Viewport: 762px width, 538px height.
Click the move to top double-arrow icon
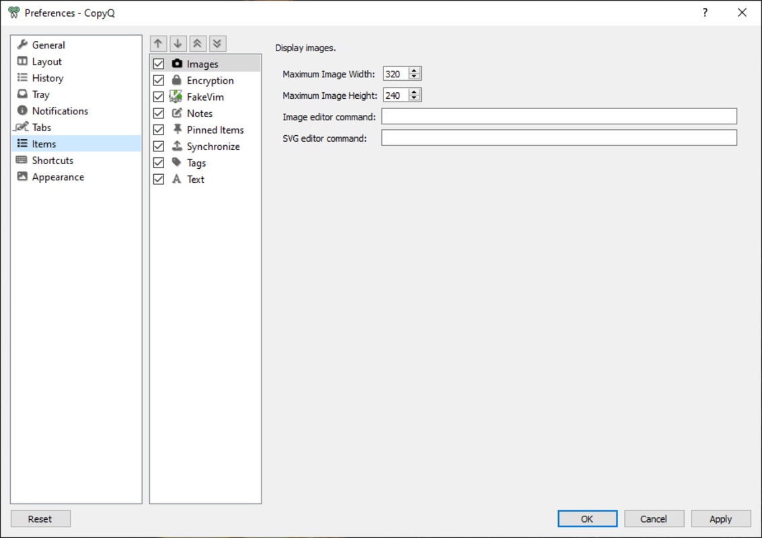tap(197, 44)
